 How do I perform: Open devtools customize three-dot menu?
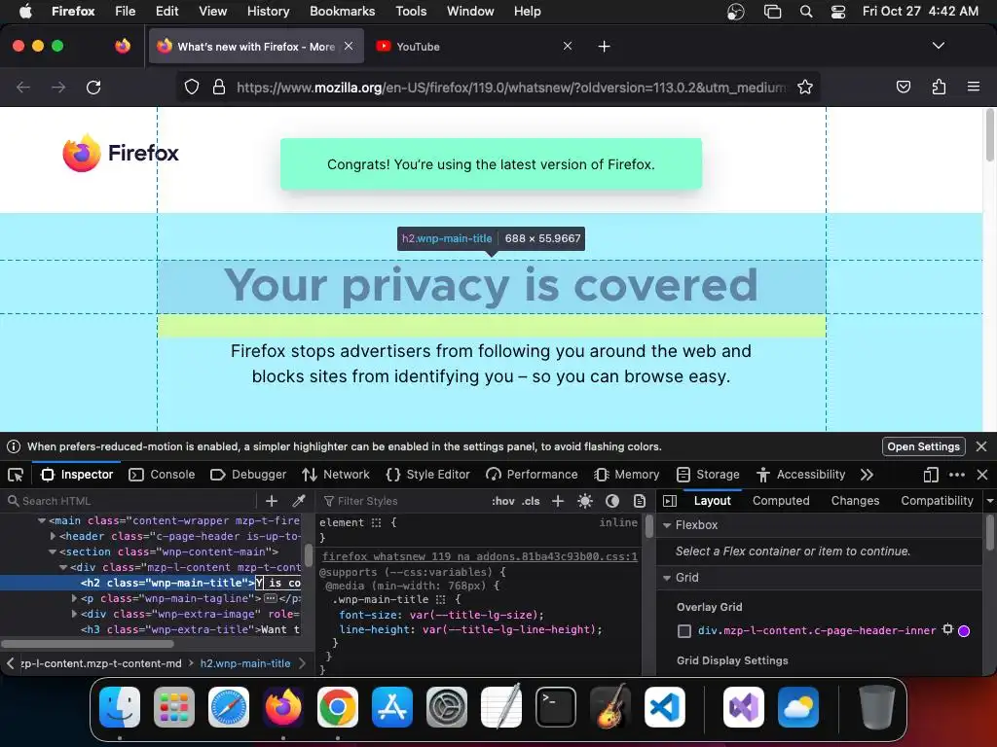[957, 475]
